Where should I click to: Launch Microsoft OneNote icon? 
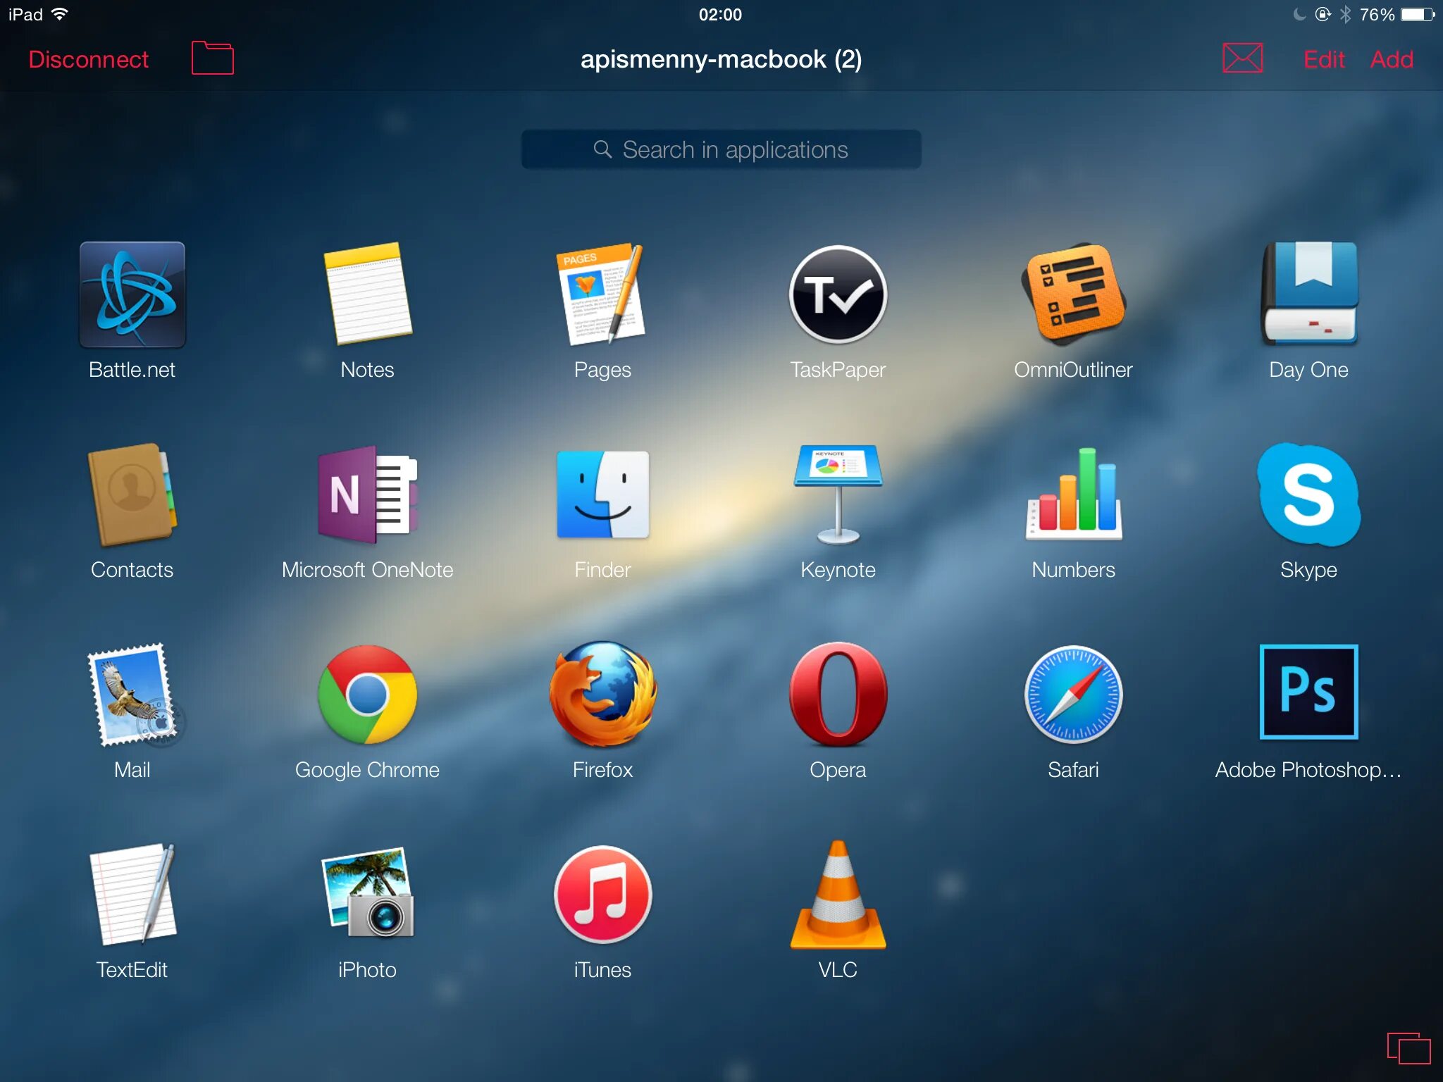pyautogui.click(x=367, y=495)
